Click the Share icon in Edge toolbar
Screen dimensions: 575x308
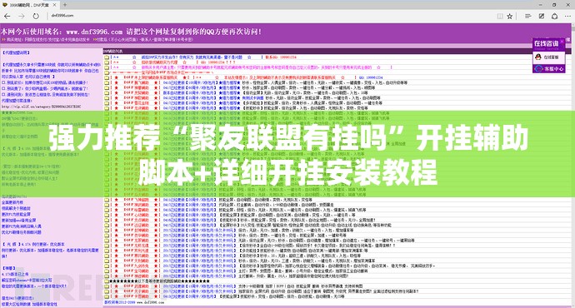[554, 16]
